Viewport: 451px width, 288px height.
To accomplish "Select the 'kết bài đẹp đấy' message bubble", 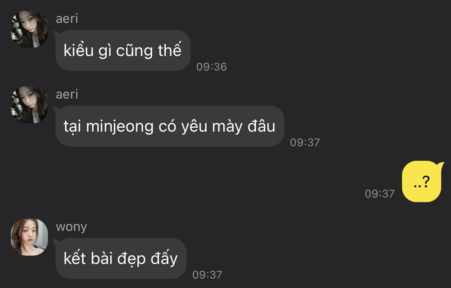I will [x=121, y=259].
